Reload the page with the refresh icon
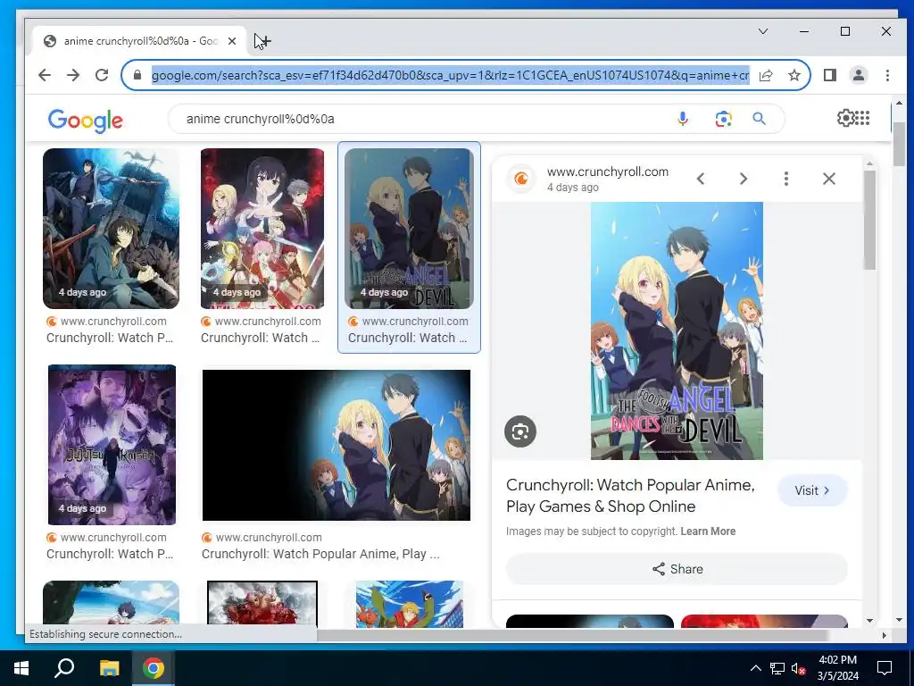This screenshot has height=686, width=914. pos(102,75)
